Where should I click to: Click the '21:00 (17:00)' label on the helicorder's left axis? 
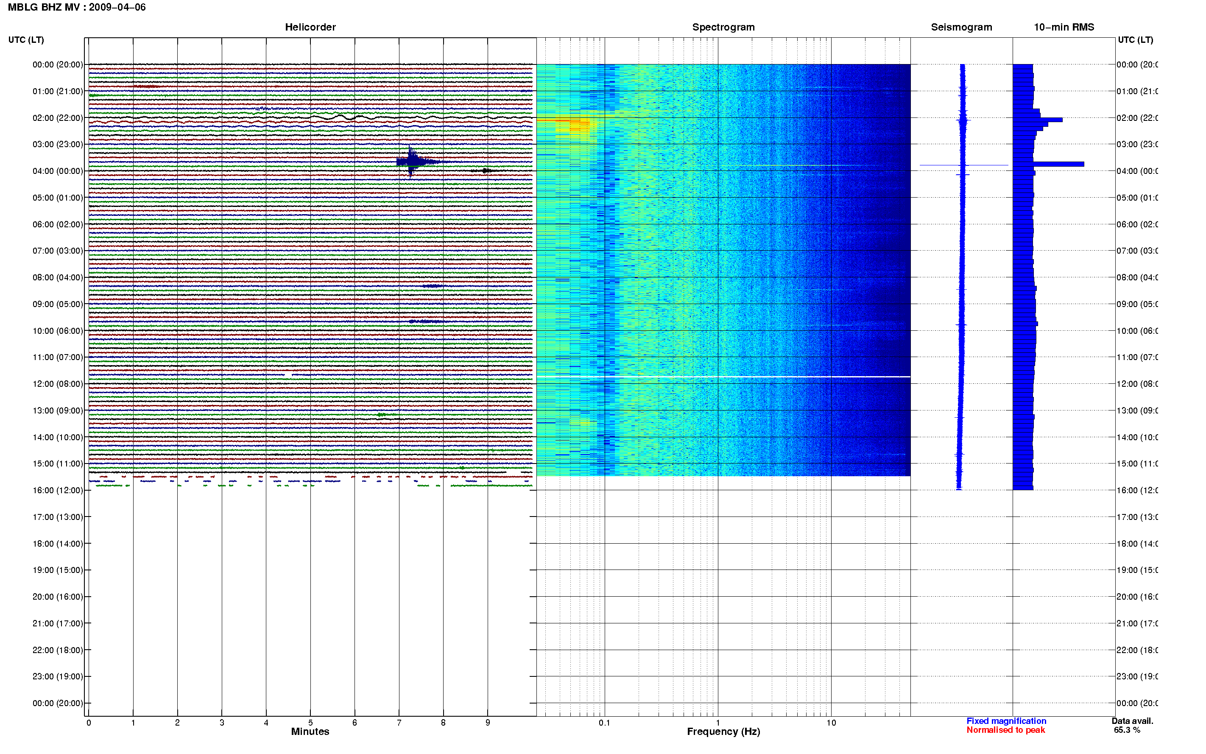point(58,623)
